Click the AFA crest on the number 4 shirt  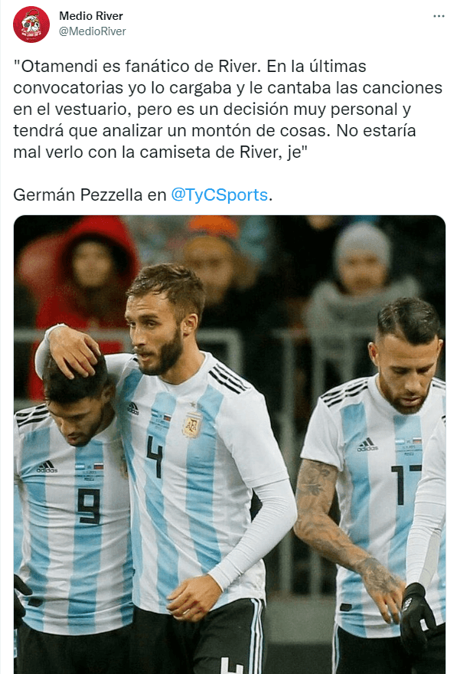pyautogui.click(x=192, y=424)
